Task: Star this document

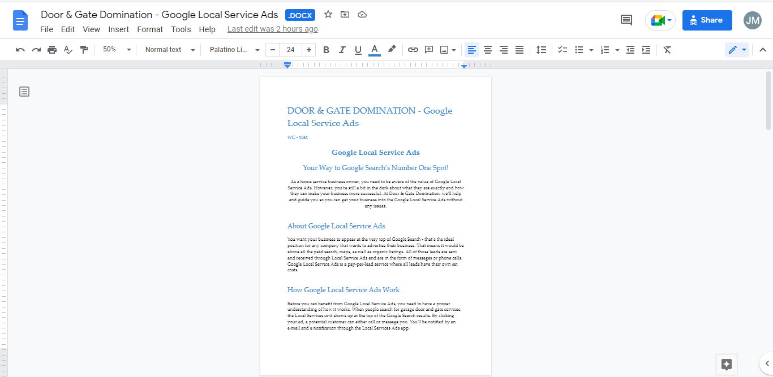Action: coord(328,15)
